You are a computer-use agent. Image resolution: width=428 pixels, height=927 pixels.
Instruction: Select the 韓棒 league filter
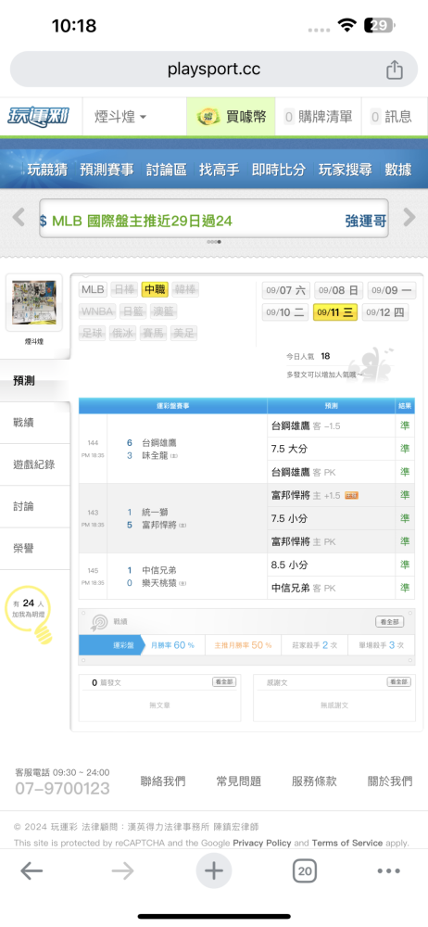185,289
